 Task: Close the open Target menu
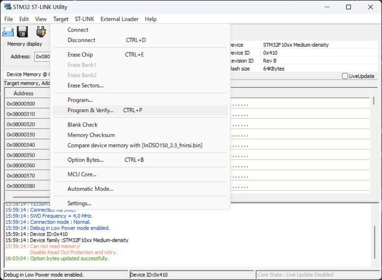tap(61, 19)
